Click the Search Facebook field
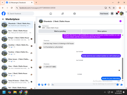Image resolution: width=127 pixels, height=95 pixels. point(20,13)
